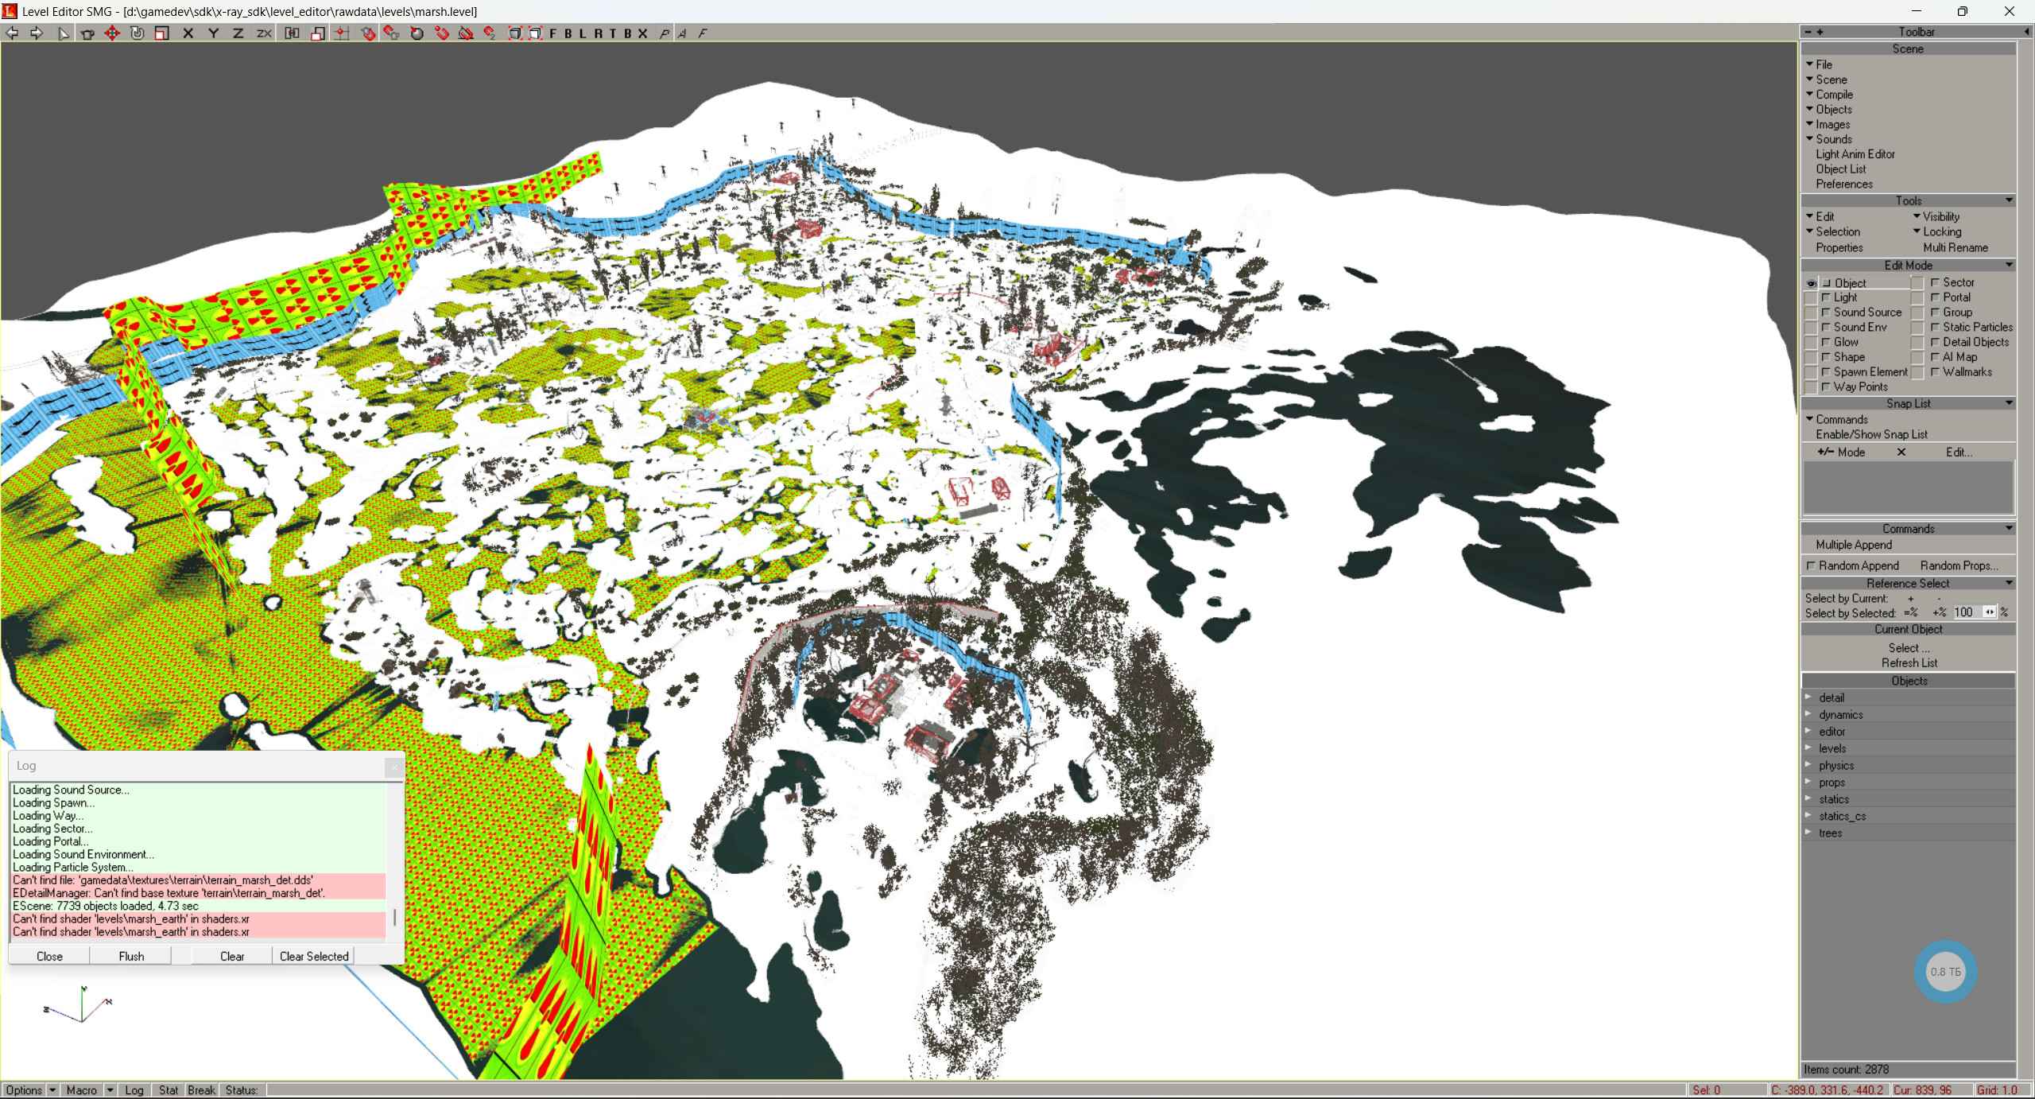2035x1099 pixels.
Task: Open the Locking dropdown
Action: [1936, 232]
